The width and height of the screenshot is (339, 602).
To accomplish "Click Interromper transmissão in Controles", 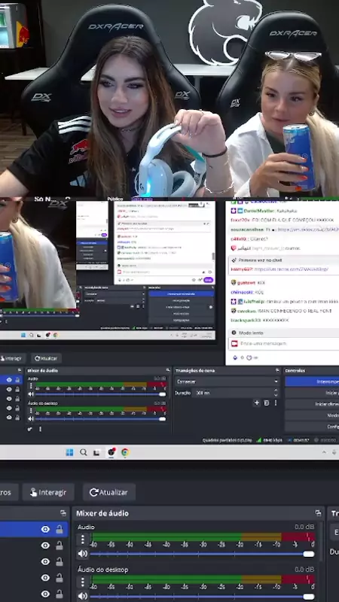I will (312, 382).
